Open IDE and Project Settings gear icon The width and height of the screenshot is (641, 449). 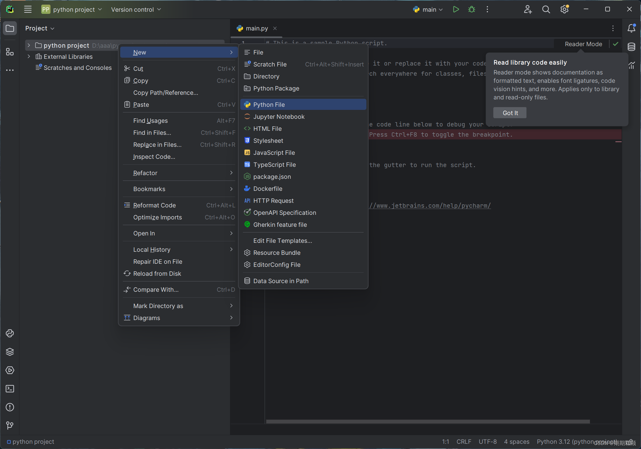(x=564, y=9)
